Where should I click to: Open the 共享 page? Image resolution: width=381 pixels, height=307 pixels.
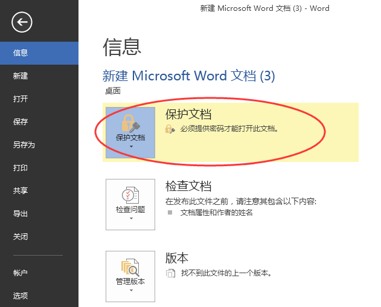[x=39, y=190]
